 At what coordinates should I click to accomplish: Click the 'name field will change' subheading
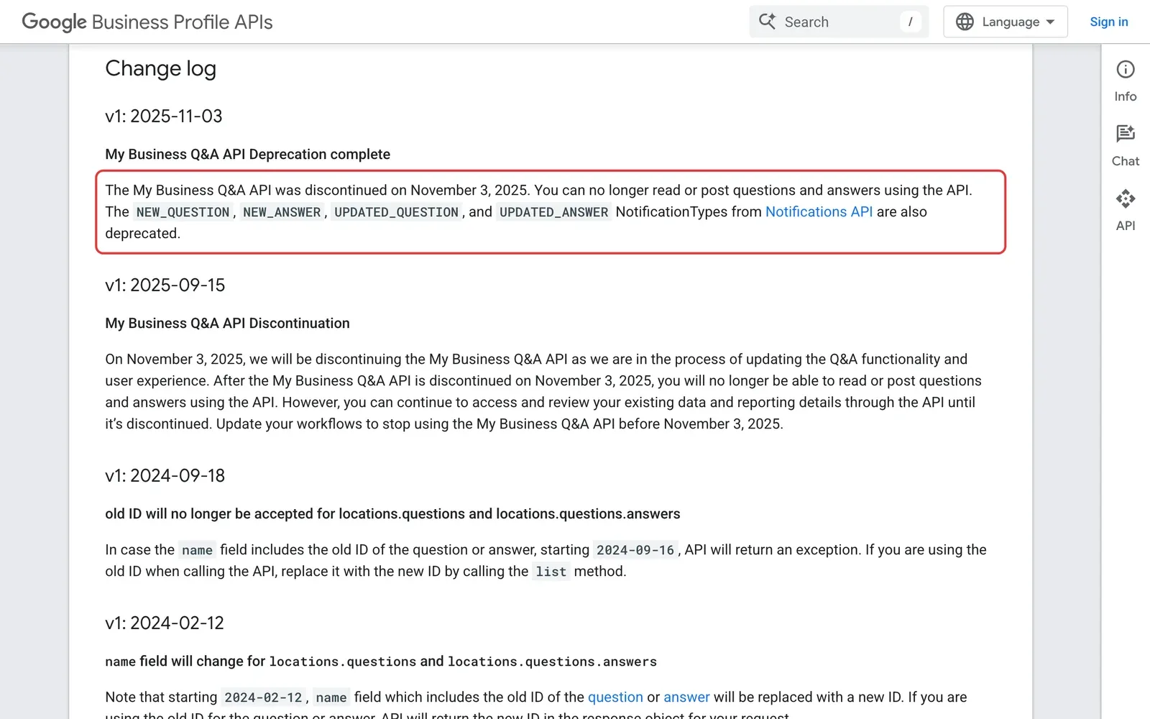[381, 661]
